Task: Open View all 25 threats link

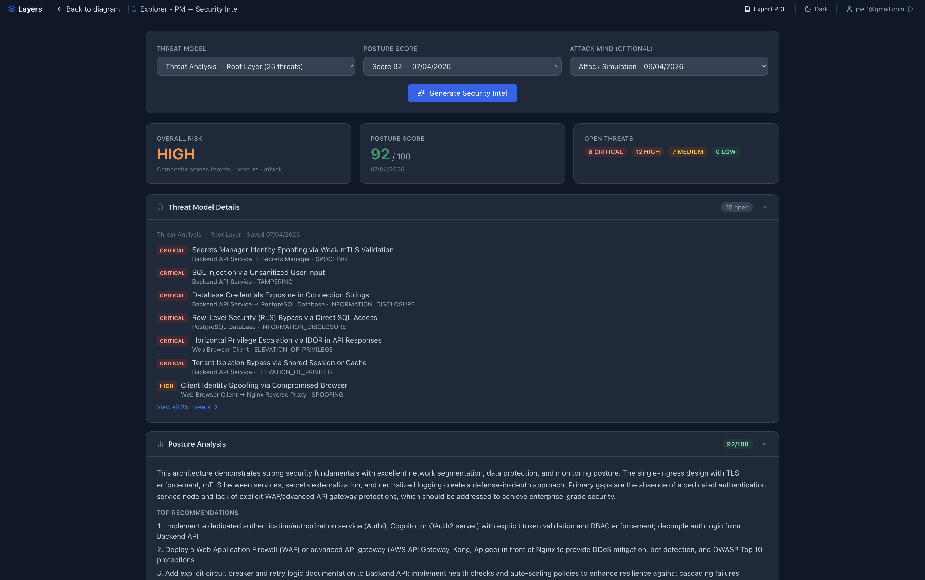Action: pos(187,407)
